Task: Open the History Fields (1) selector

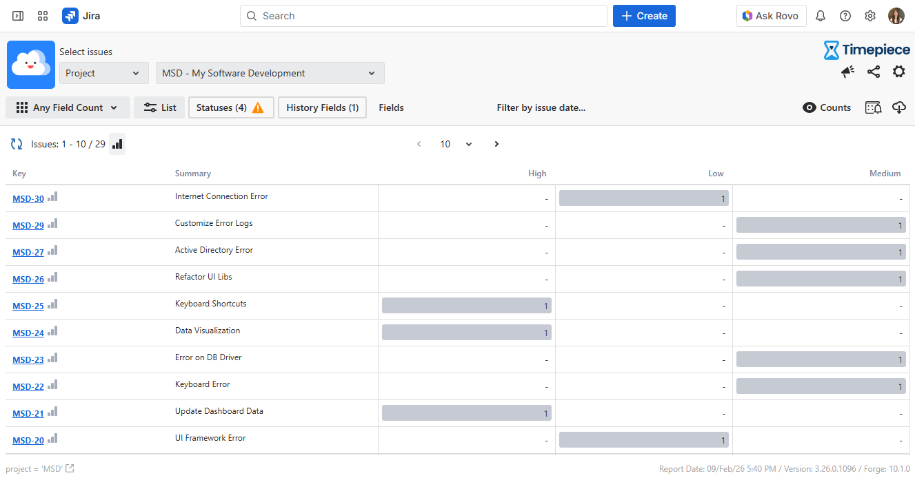Action: point(322,107)
